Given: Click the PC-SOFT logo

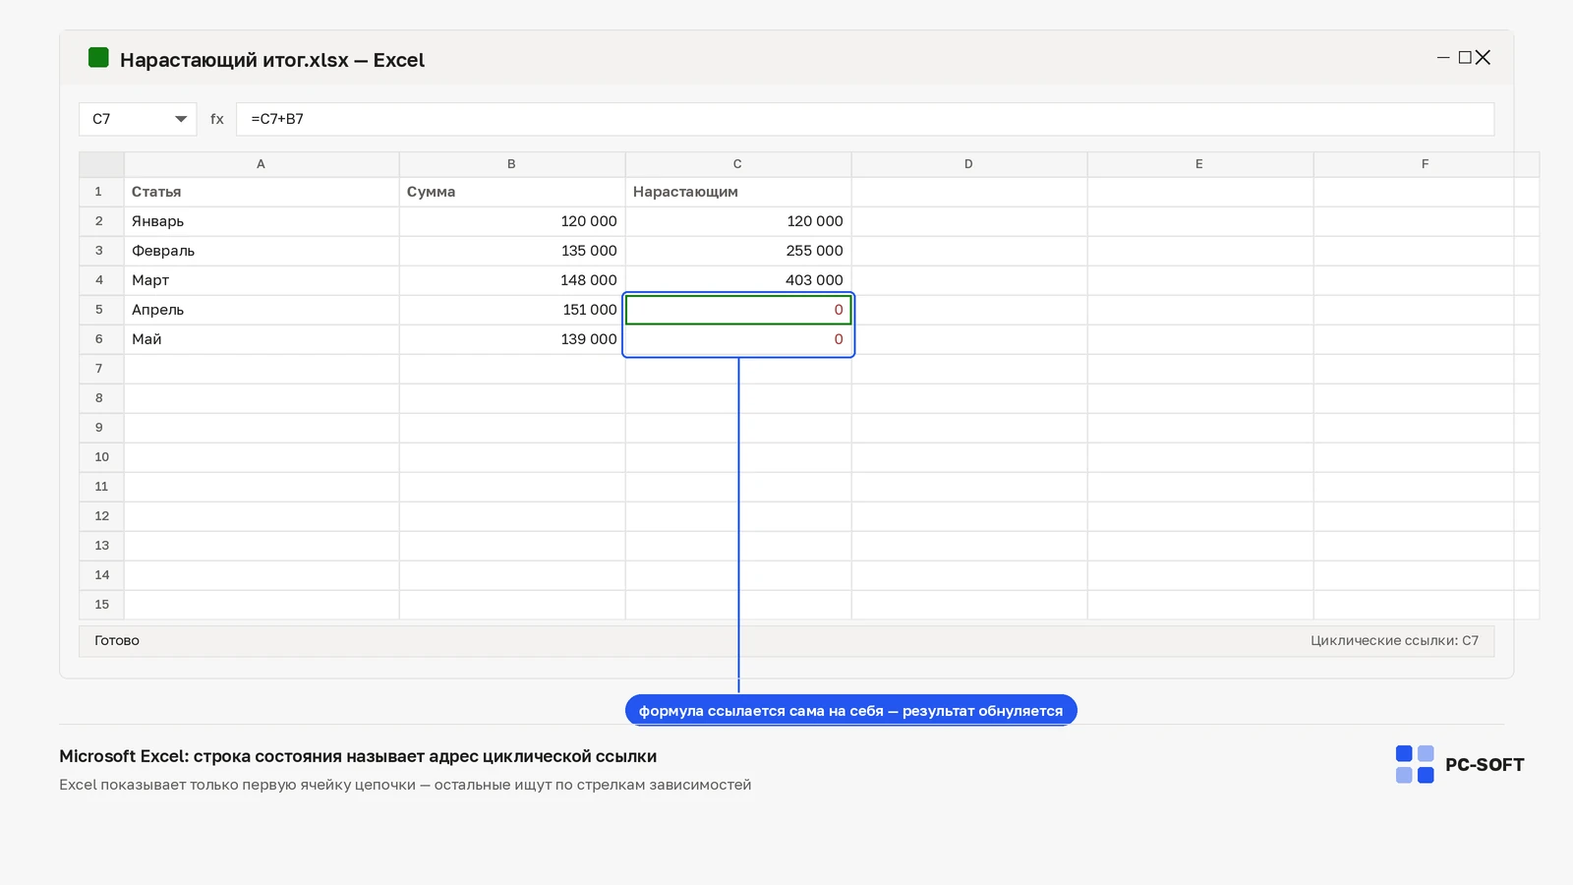Looking at the screenshot, I should pyautogui.click(x=1460, y=764).
